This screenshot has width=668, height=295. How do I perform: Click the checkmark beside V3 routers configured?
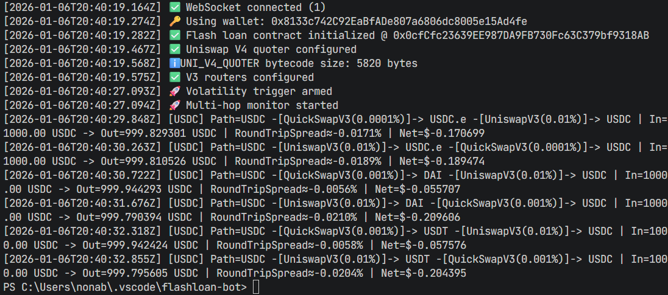(174, 78)
